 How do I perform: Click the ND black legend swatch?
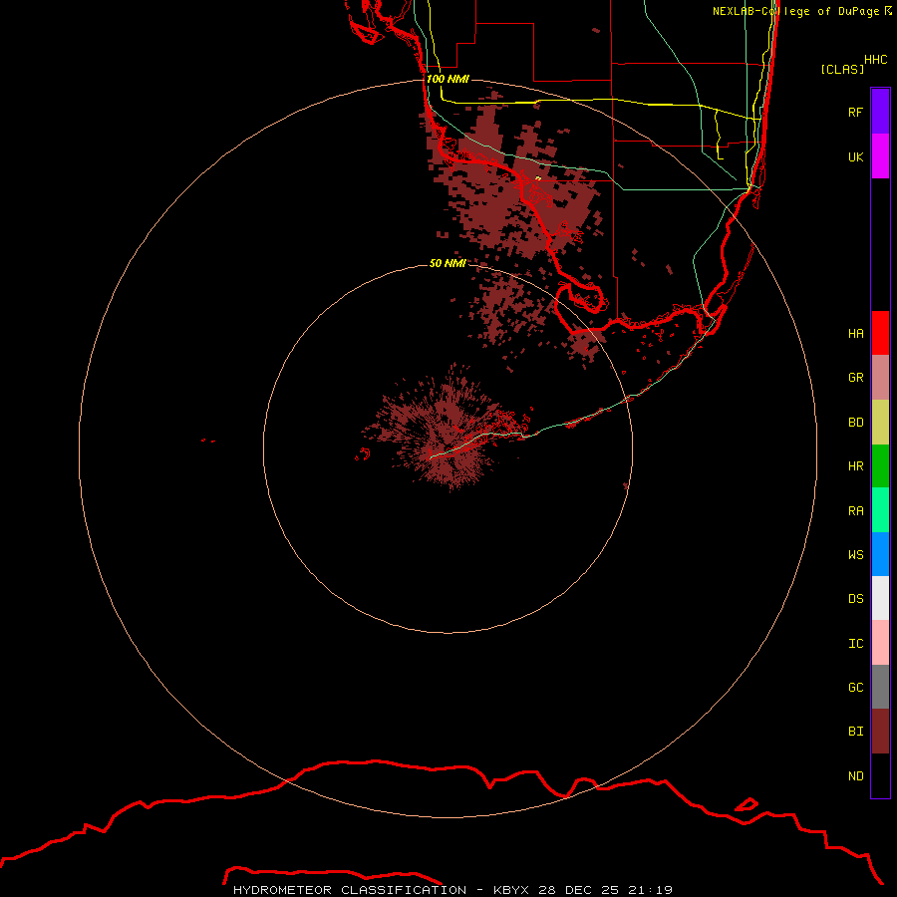(x=880, y=775)
